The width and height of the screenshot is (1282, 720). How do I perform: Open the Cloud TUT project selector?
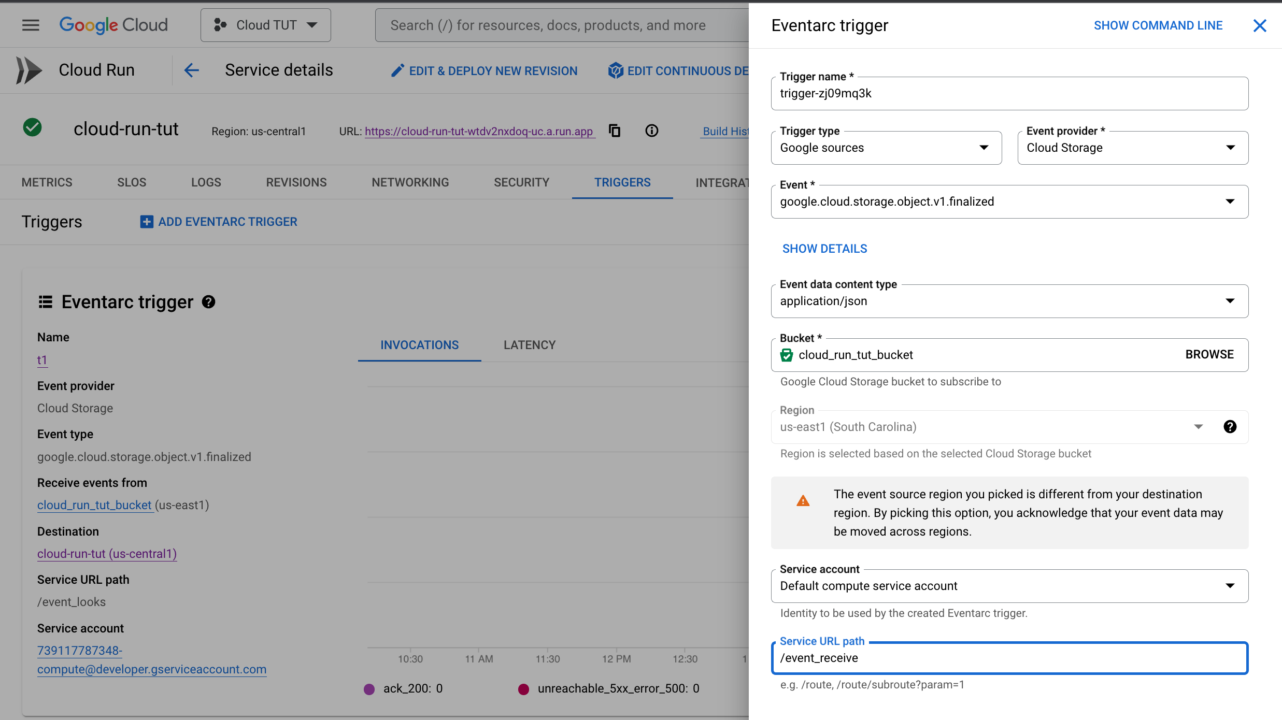[x=265, y=25]
